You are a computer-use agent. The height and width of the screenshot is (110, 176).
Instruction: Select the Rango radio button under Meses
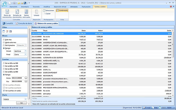point(4,48)
